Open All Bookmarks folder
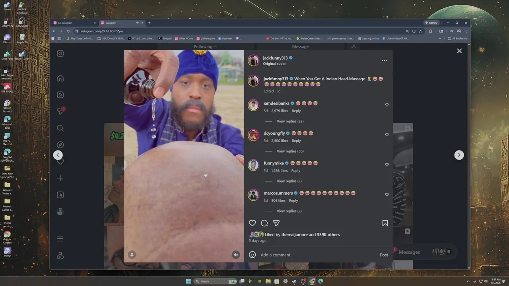The image size is (509, 286). (x=458, y=39)
